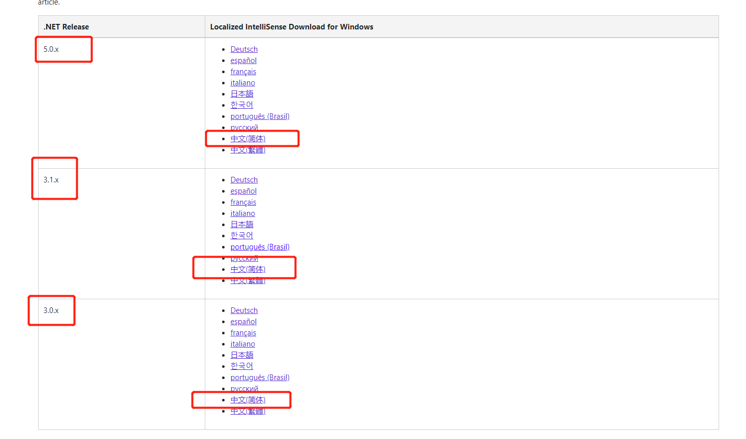This screenshot has width=746, height=439.
Task: Open Deutsch download for .NET 3.0.x
Action: pyautogui.click(x=244, y=310)
